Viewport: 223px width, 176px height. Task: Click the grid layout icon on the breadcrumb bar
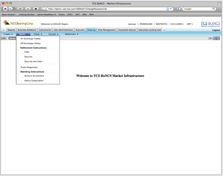pos(218,38)
